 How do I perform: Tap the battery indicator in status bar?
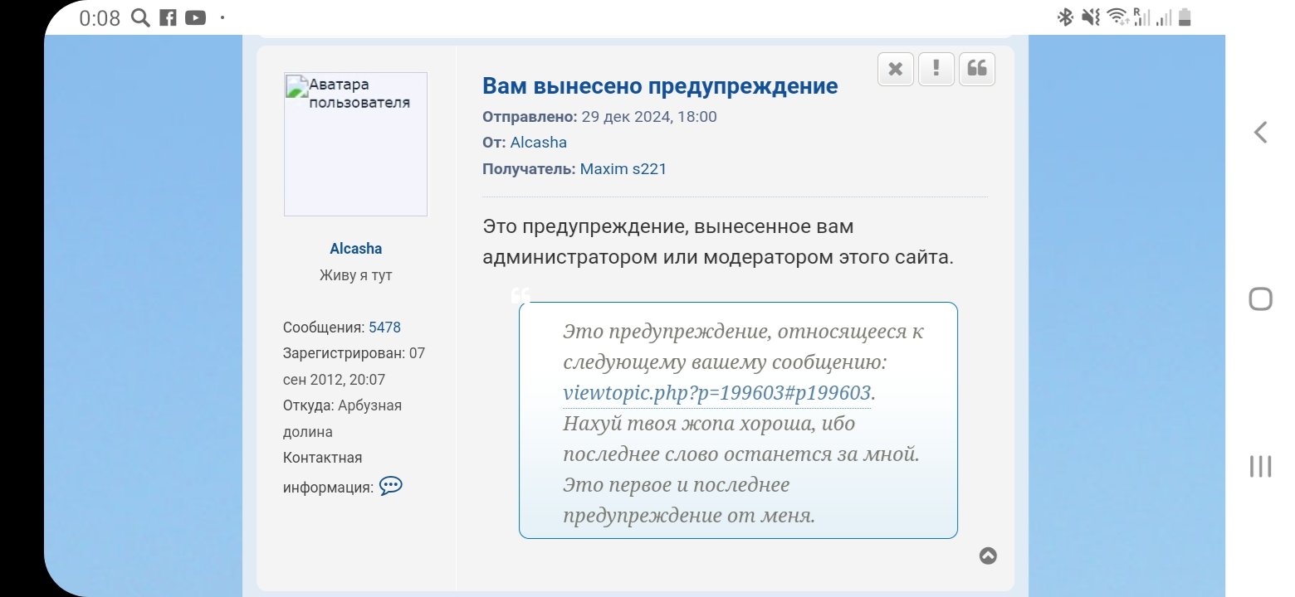click(x=1185, y=17)
